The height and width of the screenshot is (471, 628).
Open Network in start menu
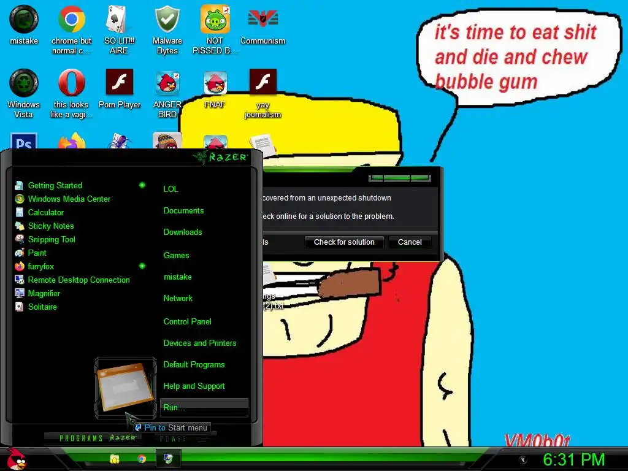(178, 299)
